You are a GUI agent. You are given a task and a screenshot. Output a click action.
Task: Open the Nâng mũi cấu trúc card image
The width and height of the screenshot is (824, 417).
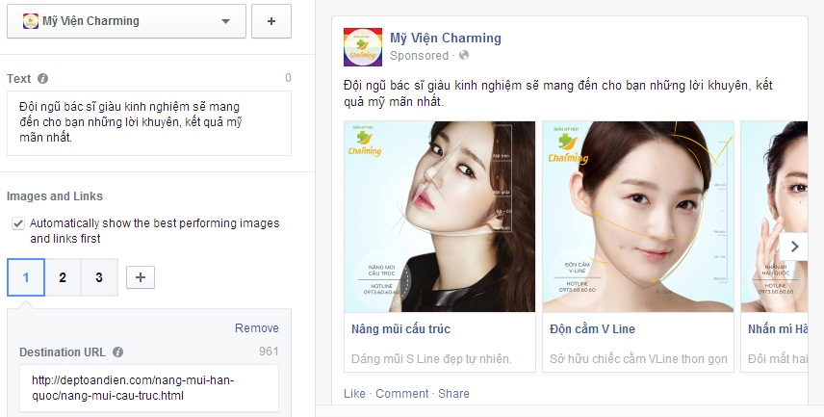click(439, 217)
